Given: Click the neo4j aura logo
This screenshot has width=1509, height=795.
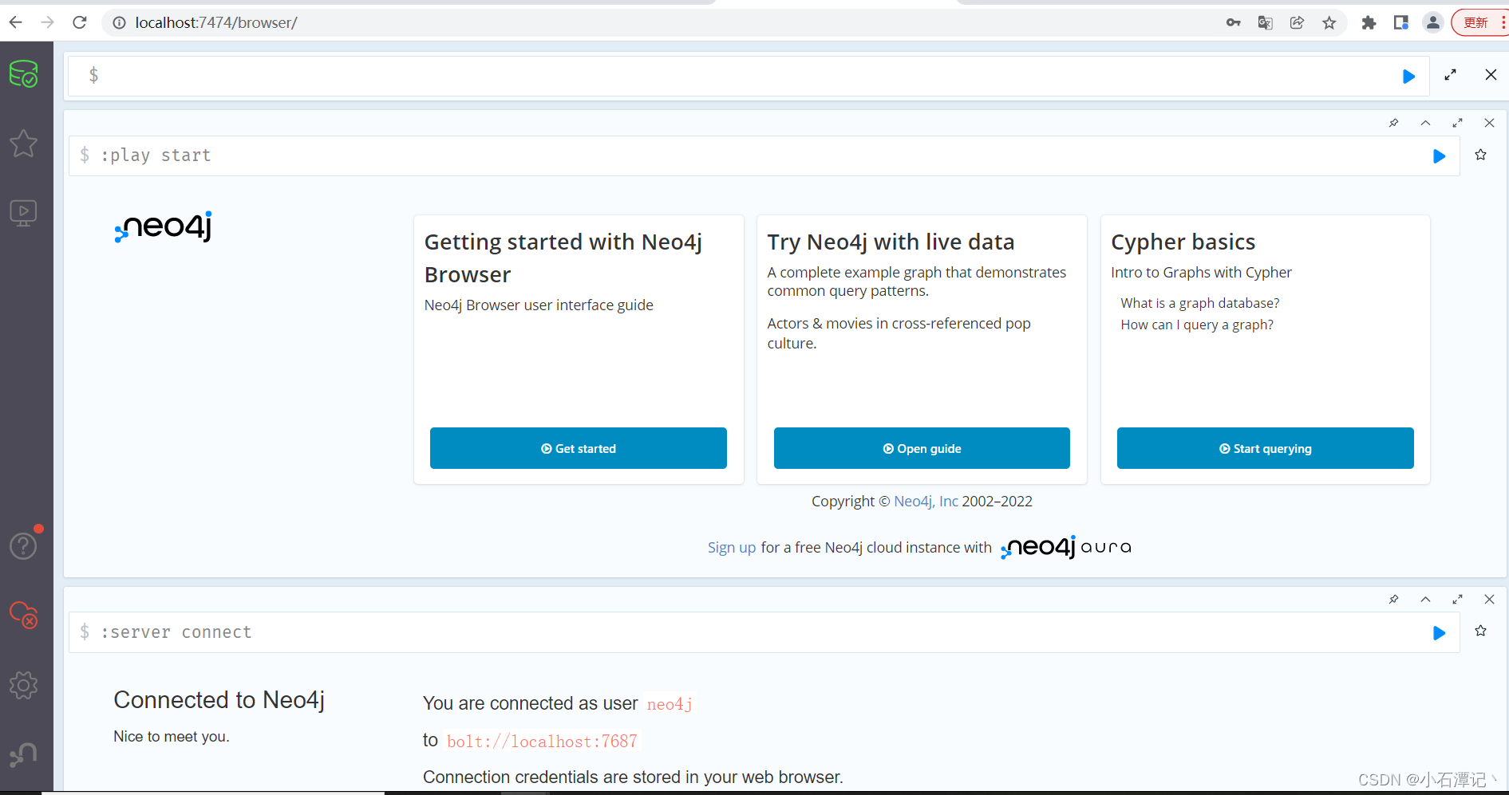Looking at the screenshot, I should point(1066,547).
